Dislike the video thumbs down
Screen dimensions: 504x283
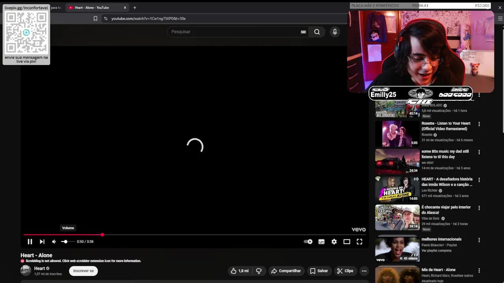(x=259, y=271)
